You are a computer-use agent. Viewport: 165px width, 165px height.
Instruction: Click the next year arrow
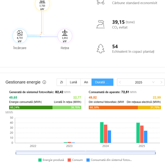click(x=161, y=82)
